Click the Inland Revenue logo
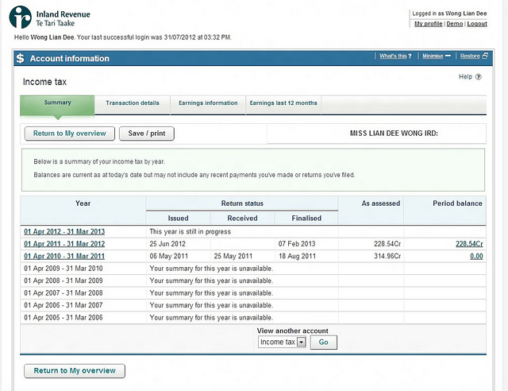The image size is (508, 391). [52, 17]
